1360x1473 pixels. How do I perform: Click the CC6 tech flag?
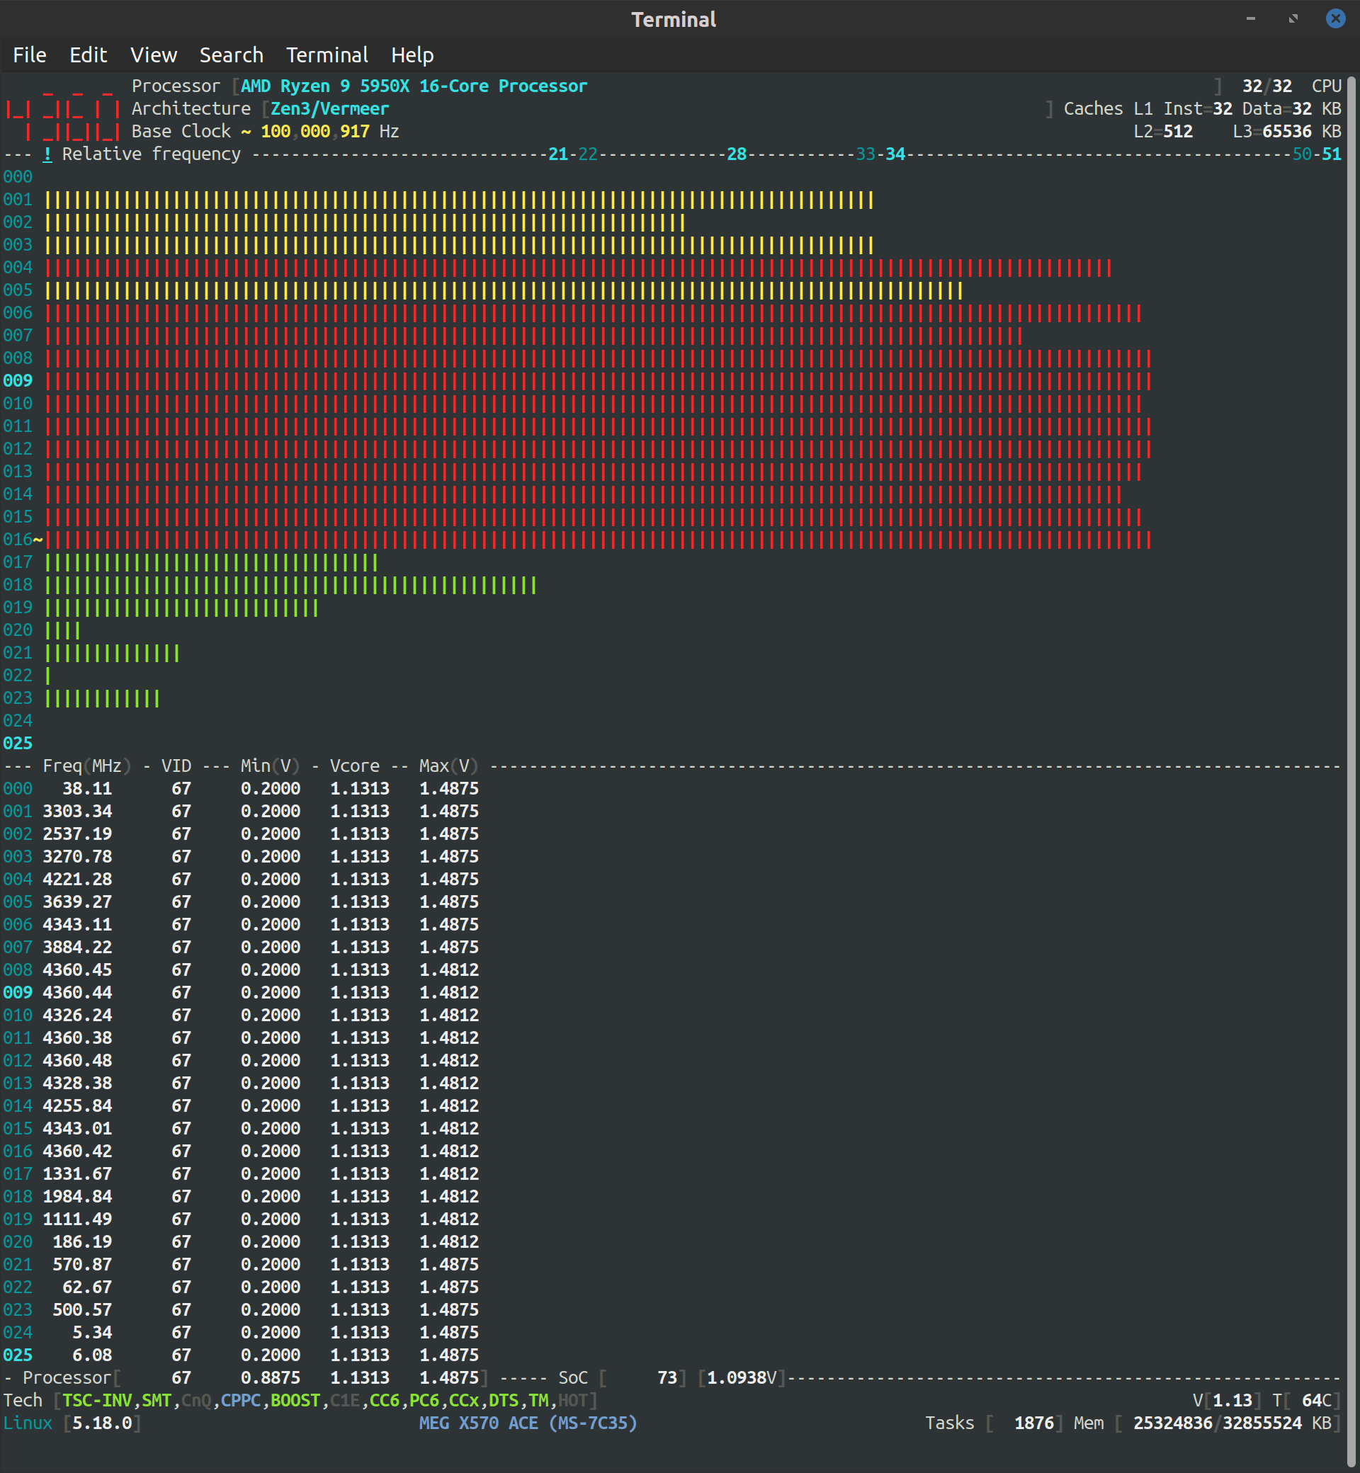[x=384, y=1400]
